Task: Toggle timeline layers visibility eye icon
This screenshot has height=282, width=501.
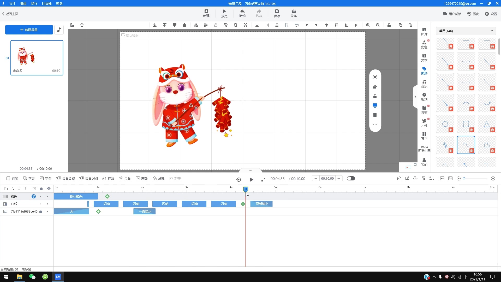Action: pyautogui.click(x=49, y=188)
